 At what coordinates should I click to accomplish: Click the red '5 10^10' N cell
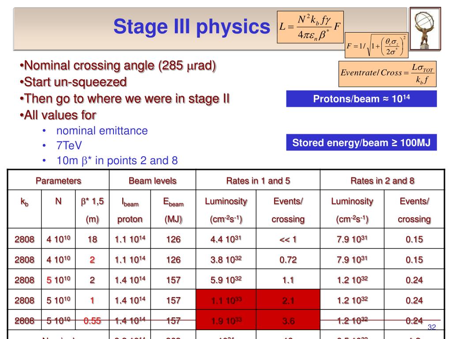point(59,279)
